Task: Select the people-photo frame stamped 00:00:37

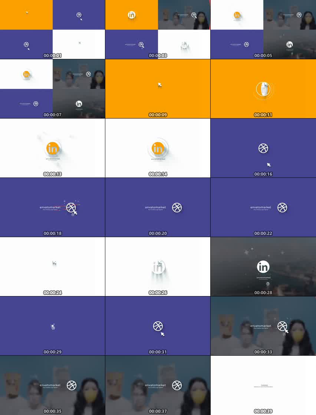Action: [x=158, y=385]
